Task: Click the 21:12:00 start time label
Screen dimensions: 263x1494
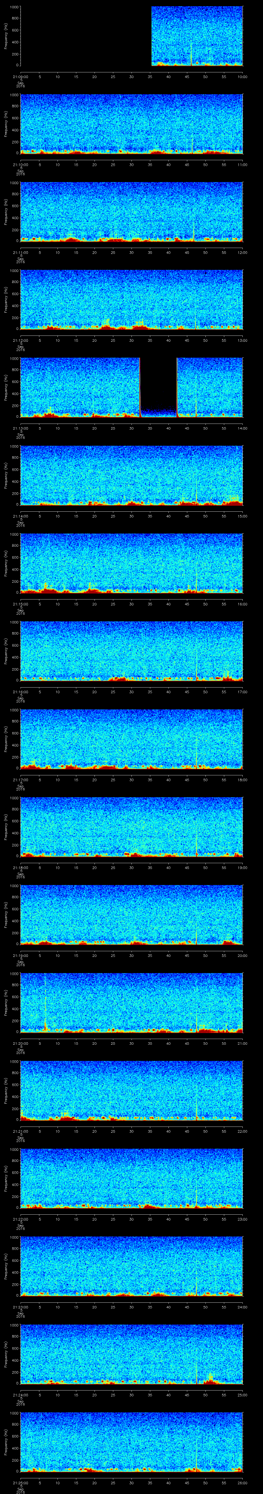Action: pos(20,340)
